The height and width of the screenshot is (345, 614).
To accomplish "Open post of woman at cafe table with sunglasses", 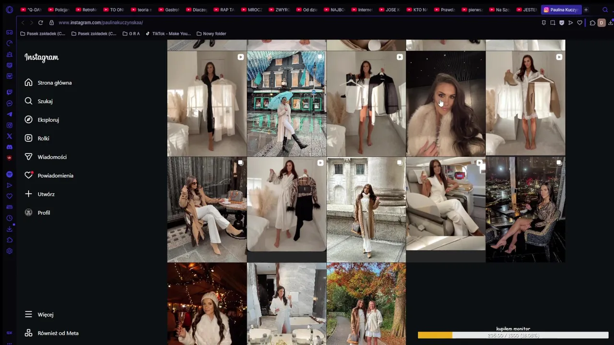I will [x=207, y=209].
